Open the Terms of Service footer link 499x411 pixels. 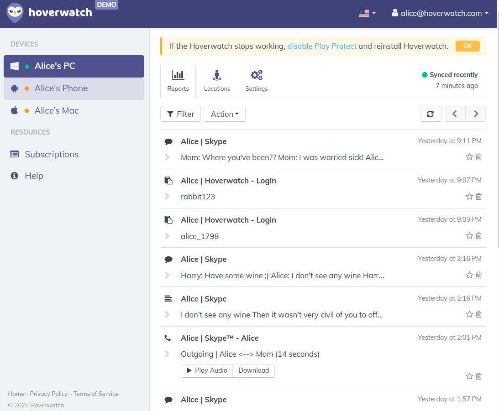pos(96,394)
